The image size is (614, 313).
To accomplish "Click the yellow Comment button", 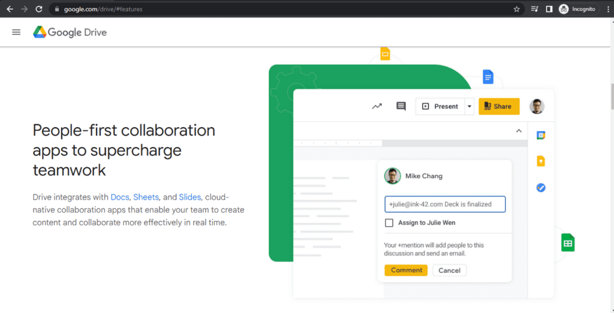I will click(x=406, y=270).
